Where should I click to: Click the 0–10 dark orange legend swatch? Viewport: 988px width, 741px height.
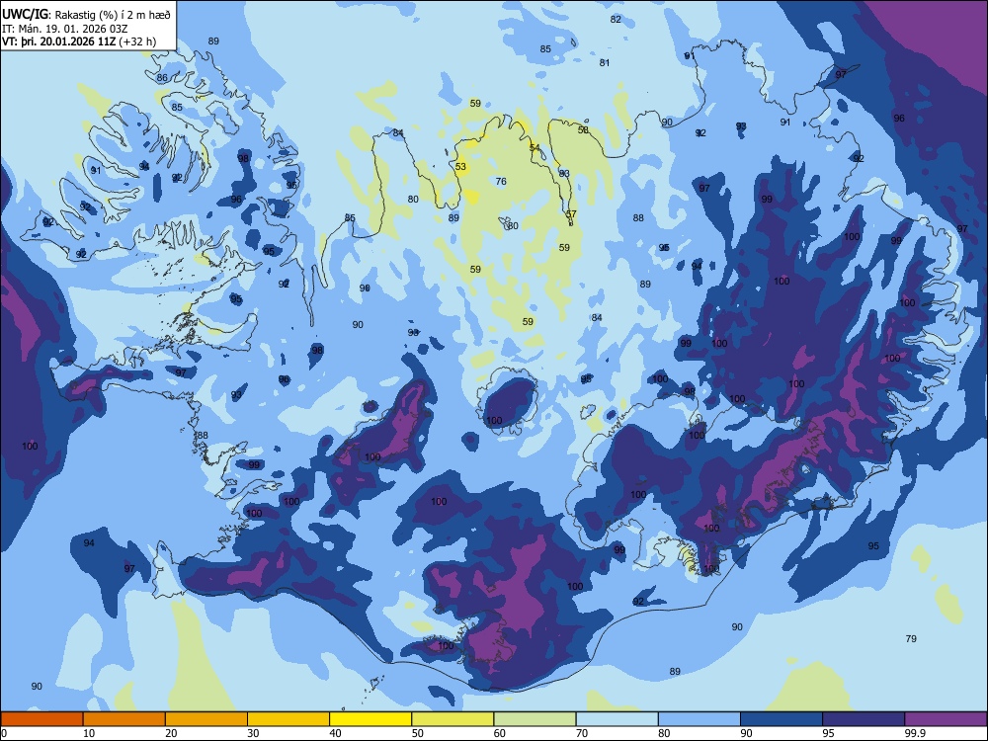click(42, 719)
